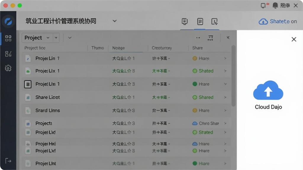The image size is (303, 170).
Task: Open notifications bell in title bar
Action: tap(275, 5)
